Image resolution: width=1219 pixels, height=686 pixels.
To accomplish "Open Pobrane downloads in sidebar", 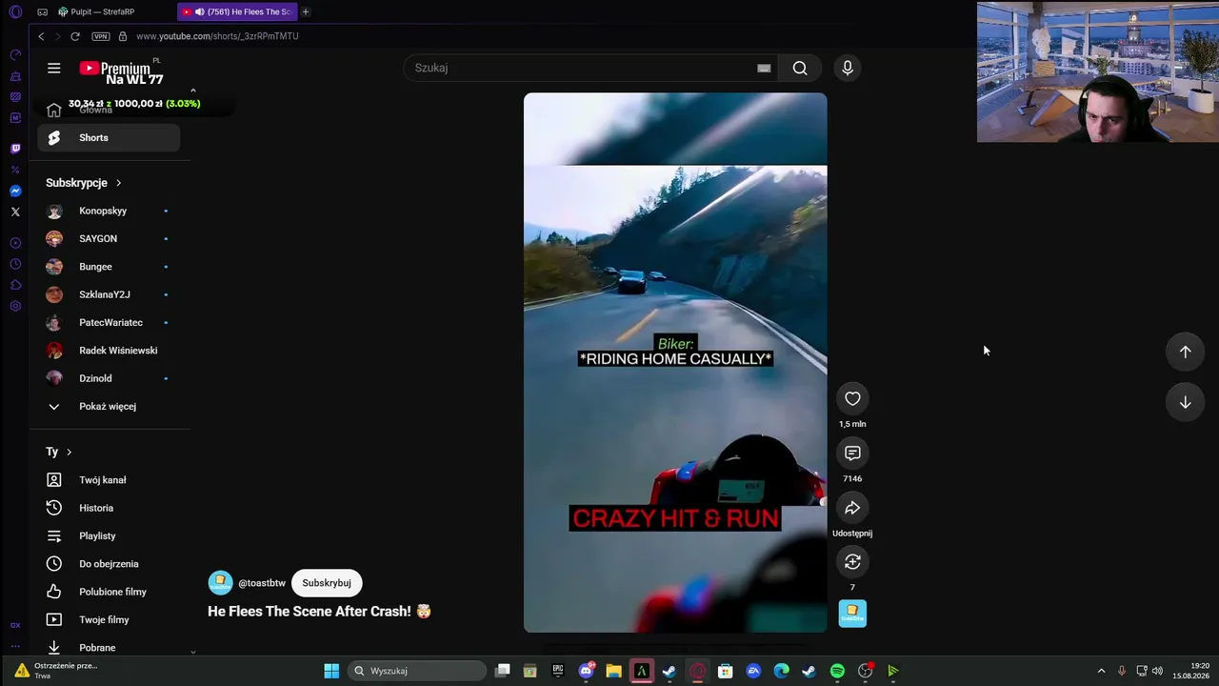I will (x=109, y=648).
